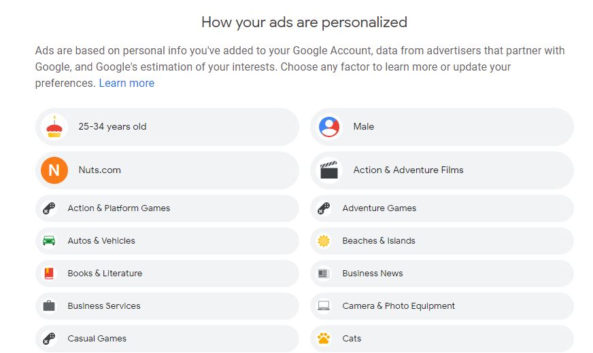Click the green car icon

[x=49, y=241]
